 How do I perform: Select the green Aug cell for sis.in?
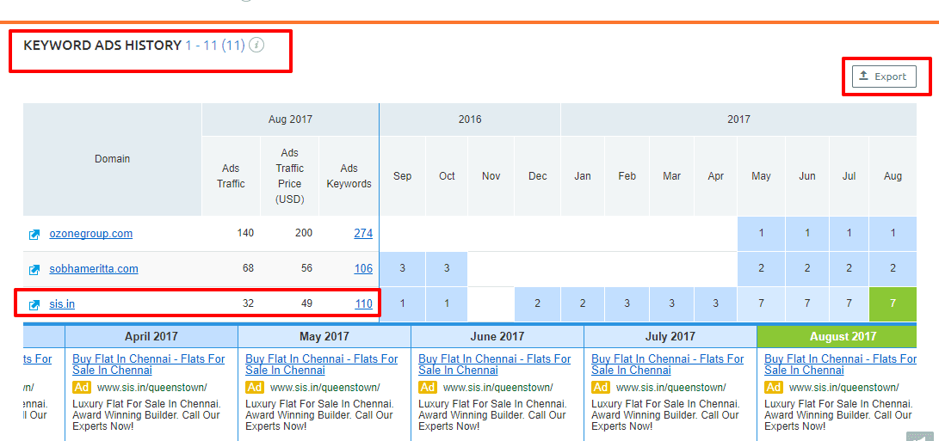coord(893,304)
